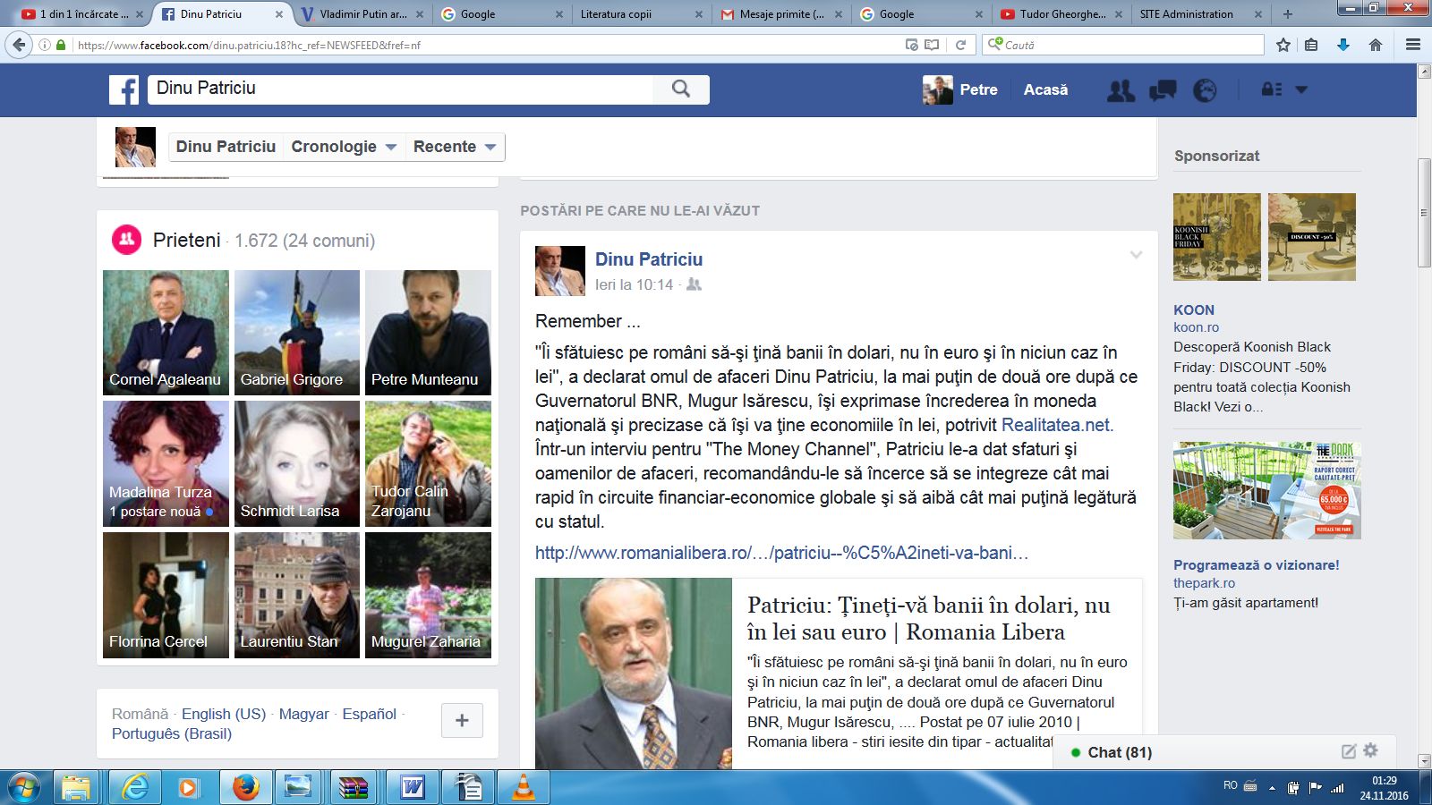Image resolution: width=1432 pixels, height=805 pixels.
Task: Switch language to English (US)
Action: coord(224,714)
